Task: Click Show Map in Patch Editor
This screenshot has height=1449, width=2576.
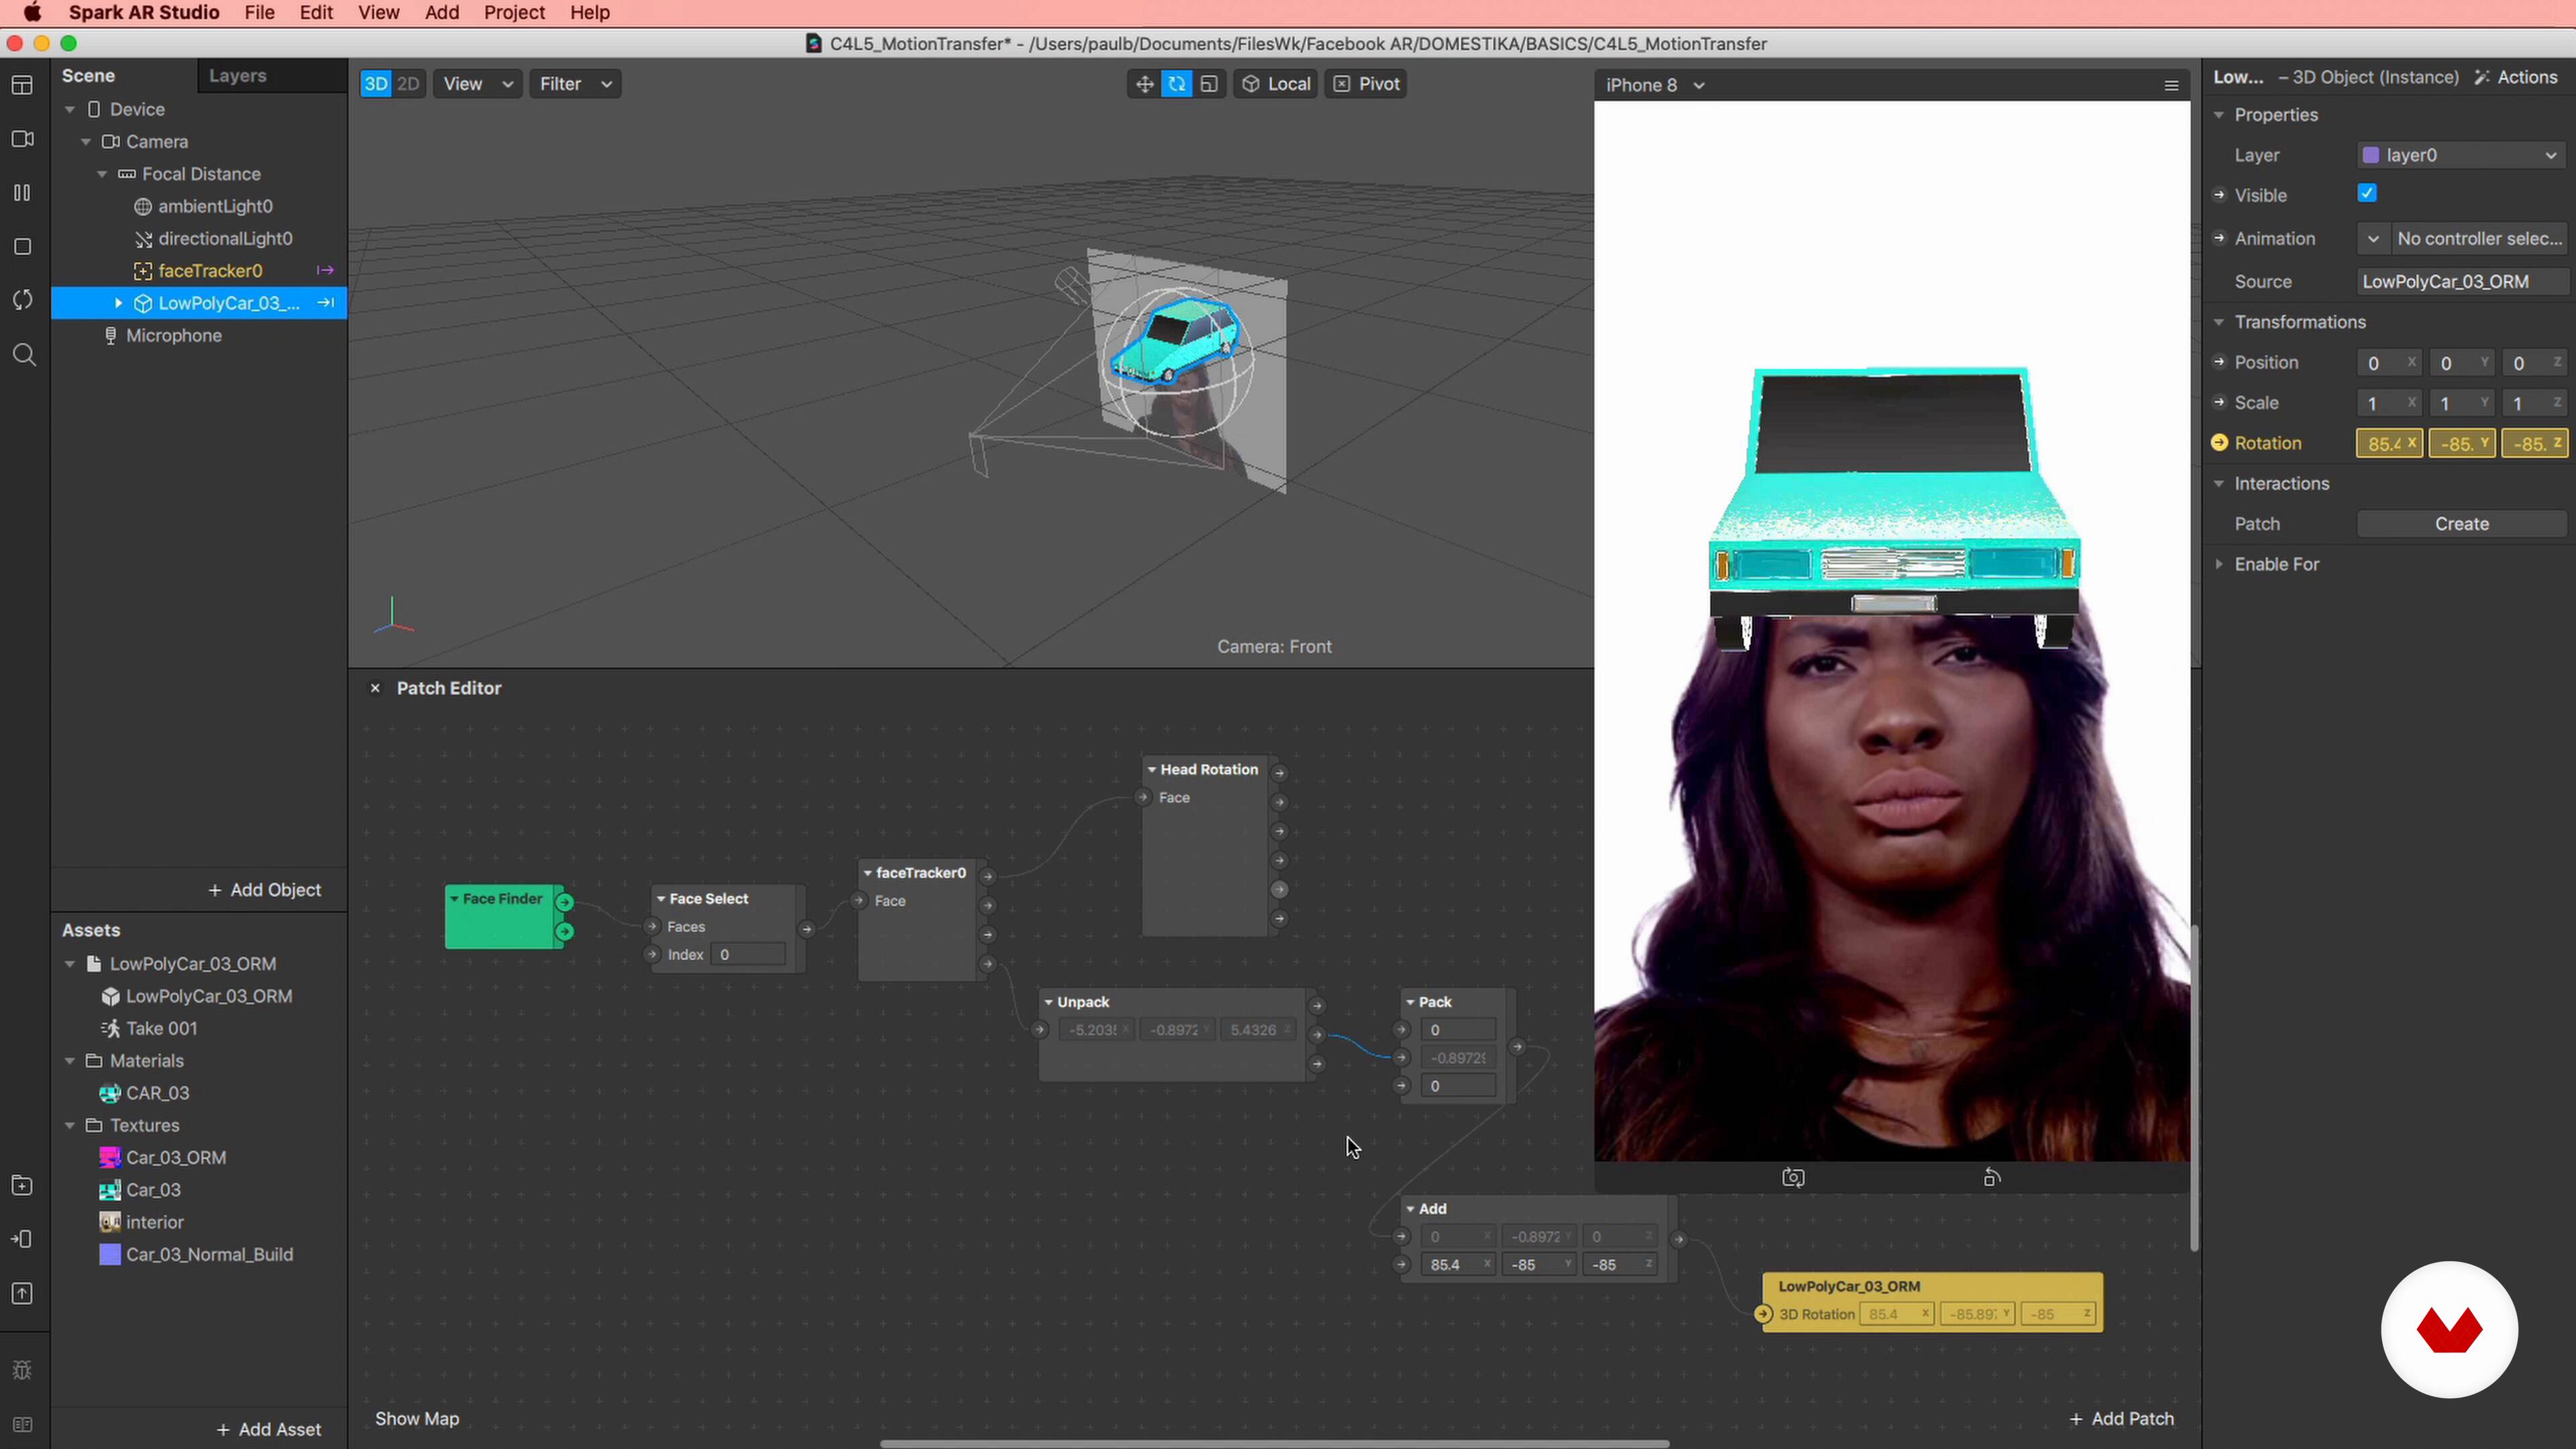Action: point(417,1418)
